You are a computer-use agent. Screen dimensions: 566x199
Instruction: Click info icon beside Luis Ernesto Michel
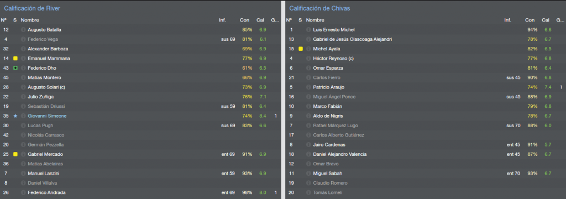(x=308, y=30)
